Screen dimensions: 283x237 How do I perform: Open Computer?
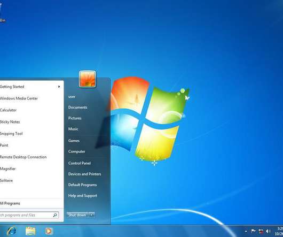tap(77, 151)
